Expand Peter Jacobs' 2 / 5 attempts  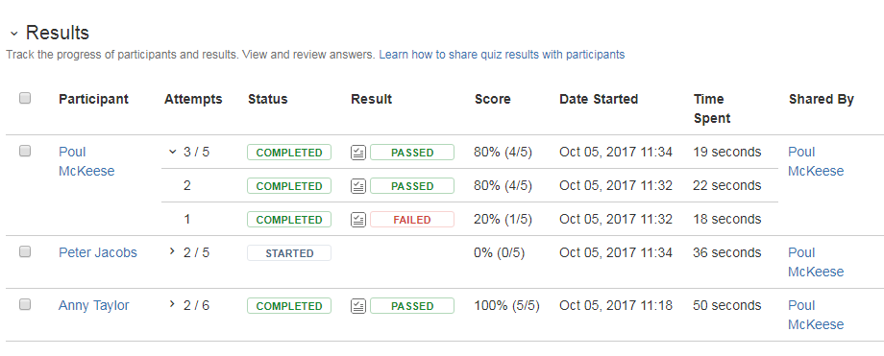[x=173, y=251]
